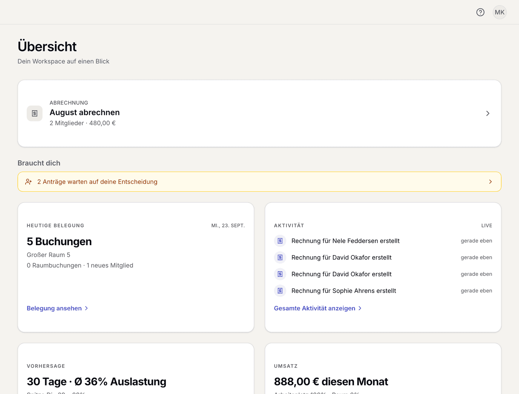
Task: Open 2 Anträge warten auf deine Entscheidung
Action: click(x=259, y=182)
